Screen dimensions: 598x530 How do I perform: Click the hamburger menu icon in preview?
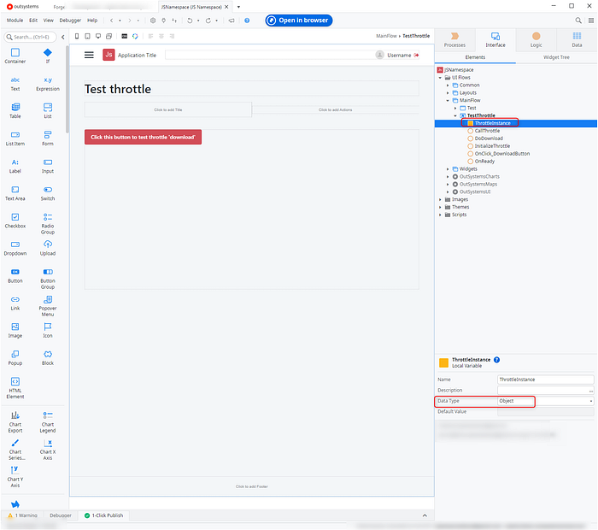point(89,55)
